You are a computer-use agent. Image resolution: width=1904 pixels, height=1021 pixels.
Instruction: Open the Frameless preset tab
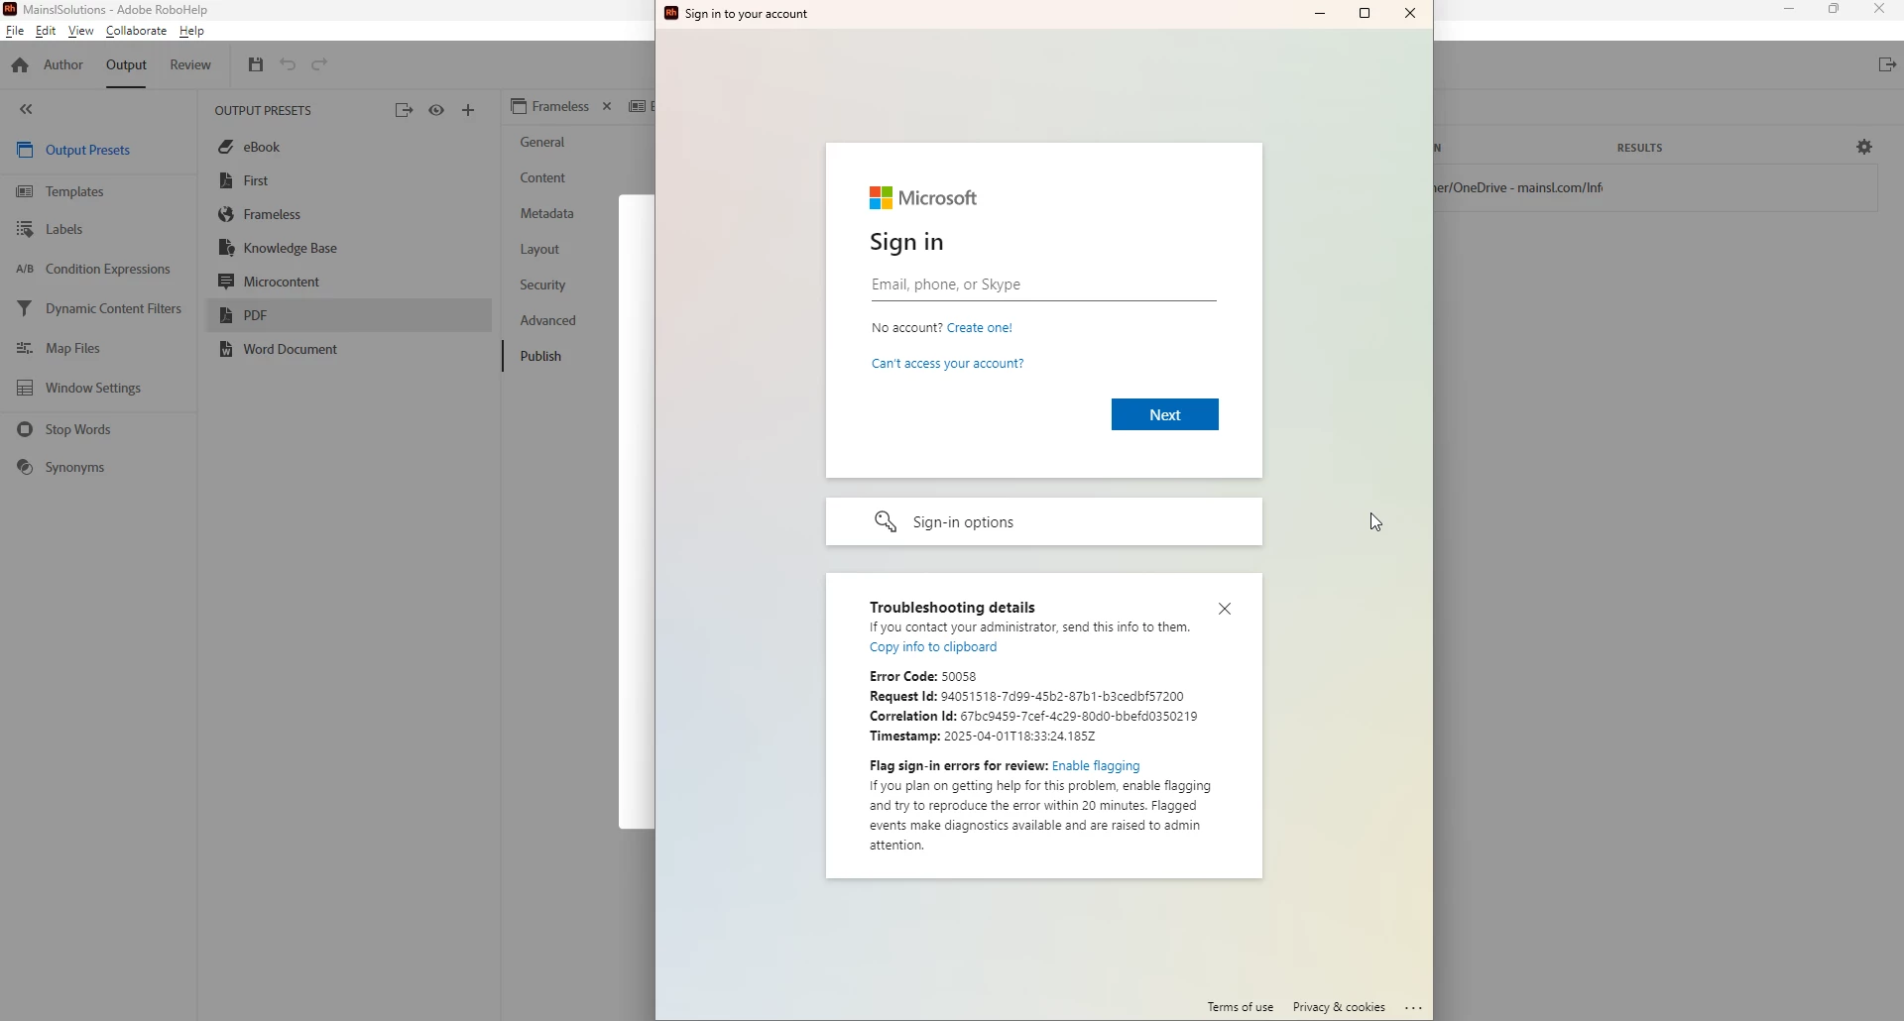click(551, 107)
